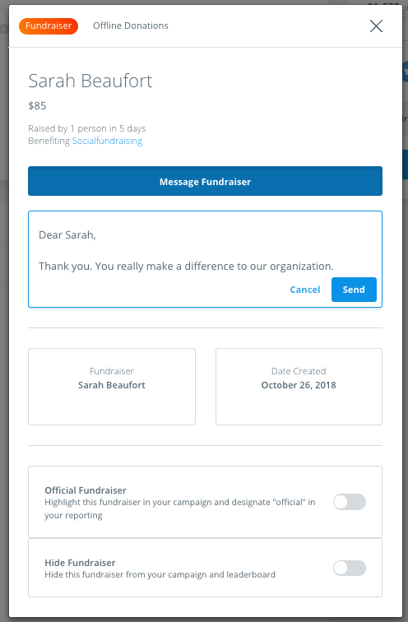Send the message to Sarah
The height and width of the screenshot is (622, 408).
(354, 290)
